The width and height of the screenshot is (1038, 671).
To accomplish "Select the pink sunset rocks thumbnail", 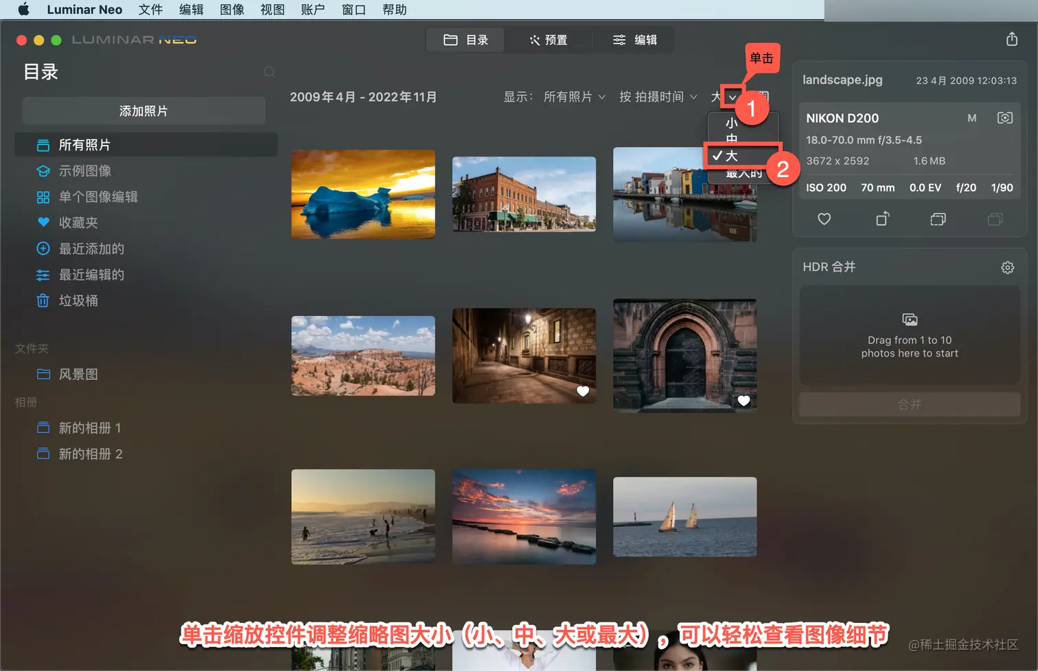I will pyautogui.click(x=524, y=516).
